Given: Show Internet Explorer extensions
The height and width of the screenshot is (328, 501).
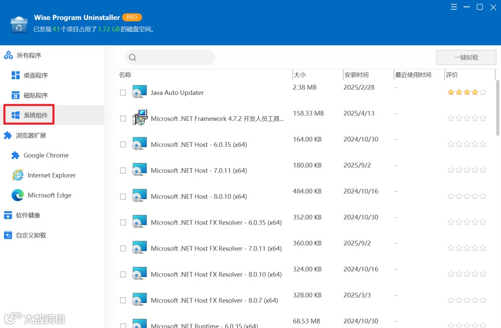Looking at the screenshot, I should (x=51, y=175).
